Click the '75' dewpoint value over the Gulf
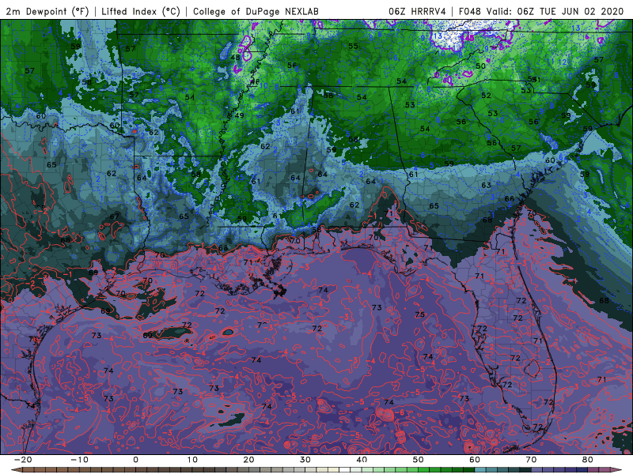 click(420, 314)
